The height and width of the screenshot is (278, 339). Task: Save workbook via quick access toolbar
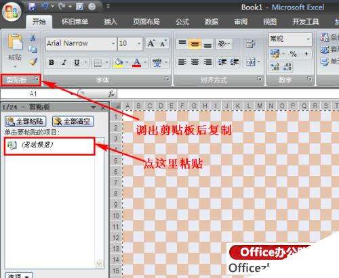click(33, 7)
